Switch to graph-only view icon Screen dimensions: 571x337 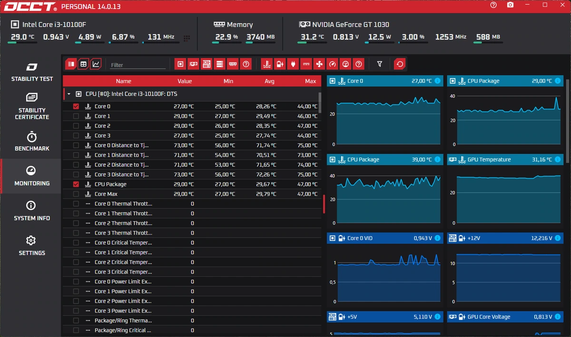pyautogui.click(x=96, y=64)
